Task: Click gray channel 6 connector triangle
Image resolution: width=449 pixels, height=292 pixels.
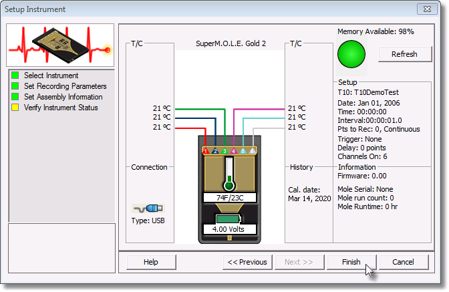Action: coord(252,150)
